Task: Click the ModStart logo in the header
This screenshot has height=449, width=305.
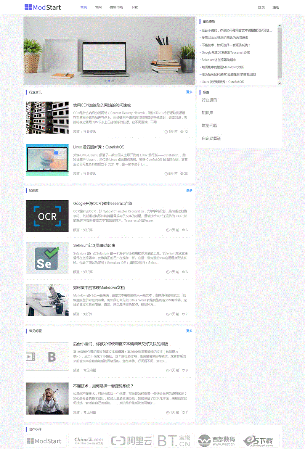Action: 43,7
